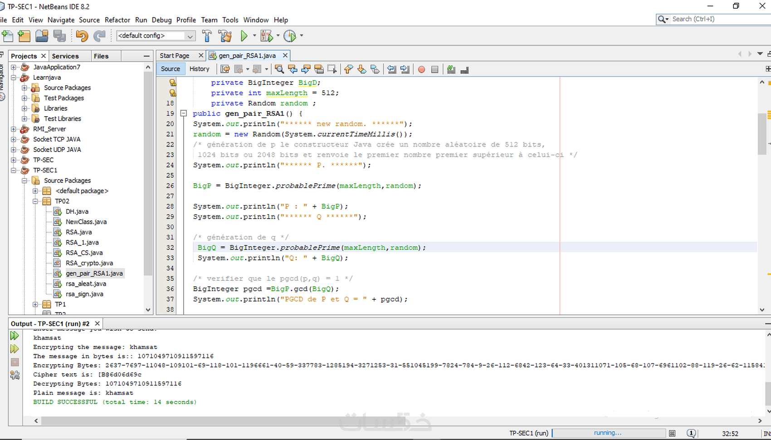Click the New Project toolbar icon

point(24,36)
